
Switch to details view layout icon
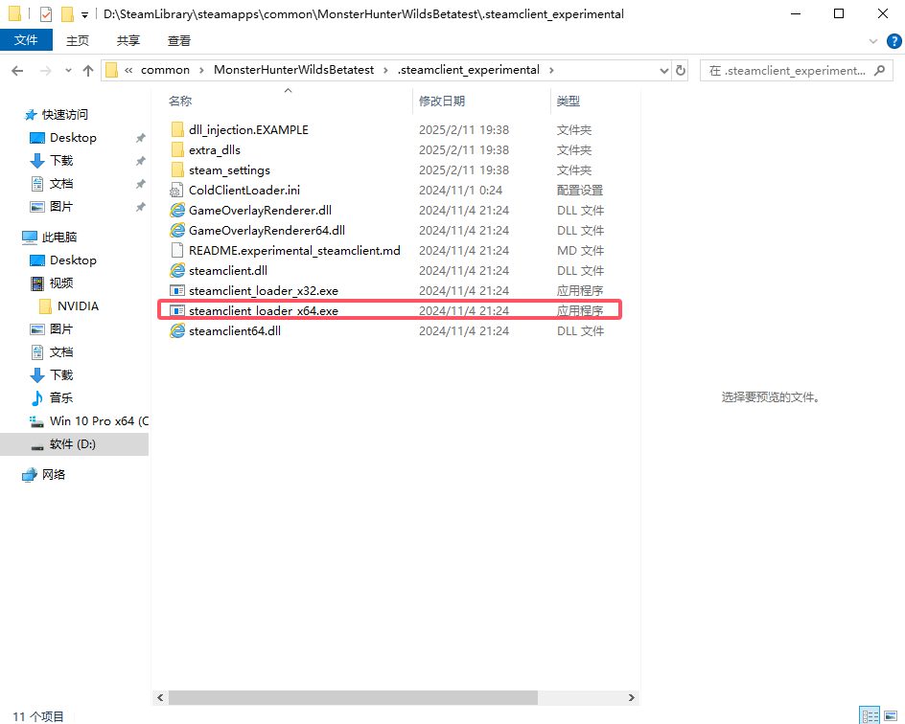click(x=870, y=716)
